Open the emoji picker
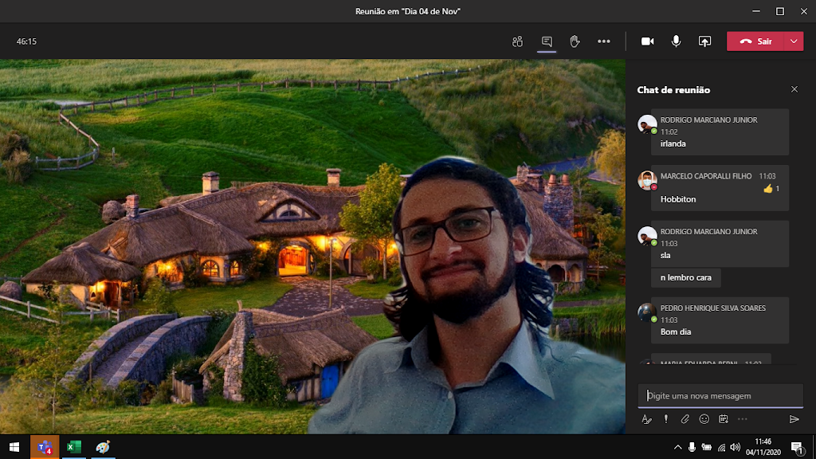 [704, 419]
